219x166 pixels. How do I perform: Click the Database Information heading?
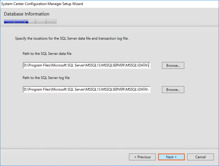point(26,14)
